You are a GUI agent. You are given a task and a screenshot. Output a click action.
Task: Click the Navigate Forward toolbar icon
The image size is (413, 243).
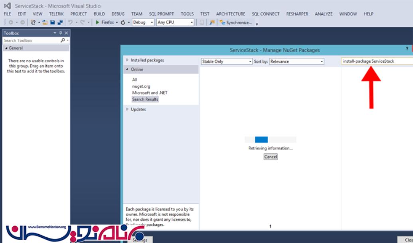(x=22, y=22)
